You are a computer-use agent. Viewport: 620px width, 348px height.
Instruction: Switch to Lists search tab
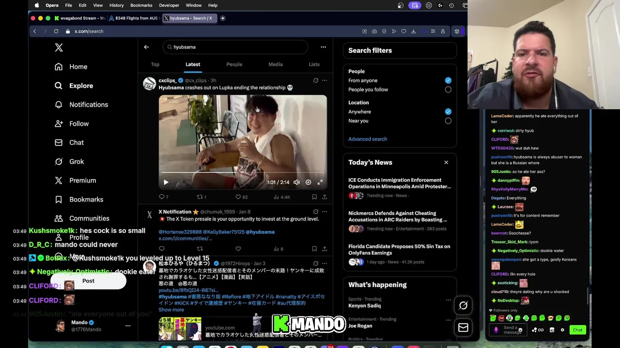click(x=314, y=64)
